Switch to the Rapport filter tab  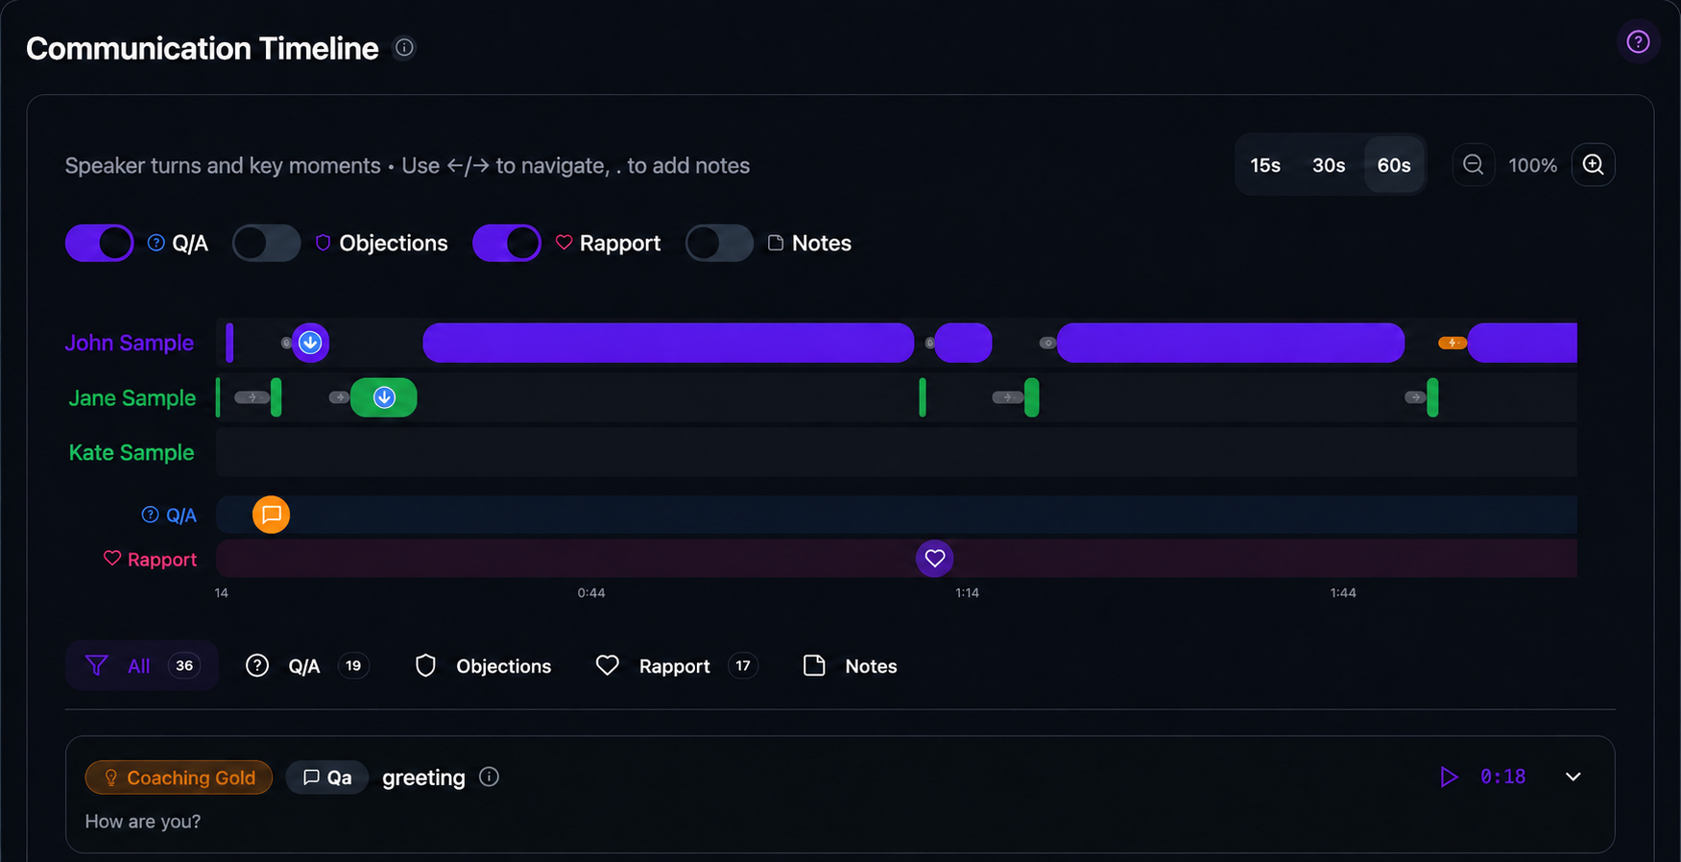[676, 665]
